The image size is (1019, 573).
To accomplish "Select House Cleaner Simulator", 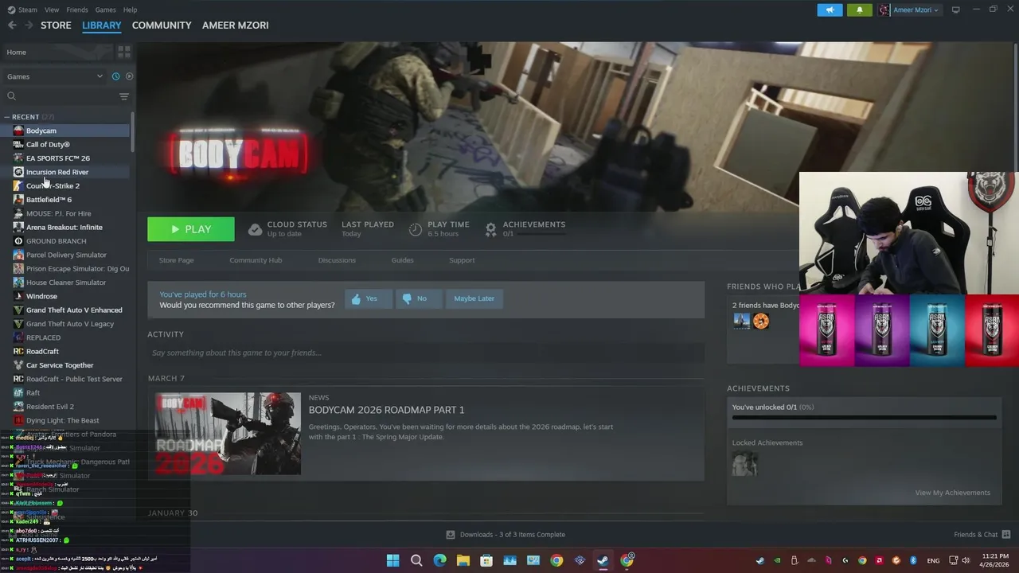I will pos(65,283).
